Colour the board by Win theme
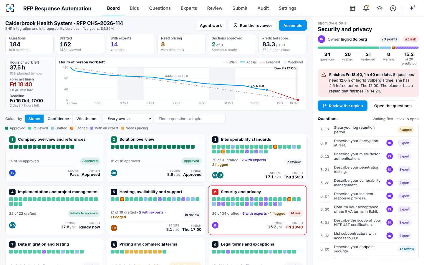This screenshot has height=265, width=424. (86, 119)
